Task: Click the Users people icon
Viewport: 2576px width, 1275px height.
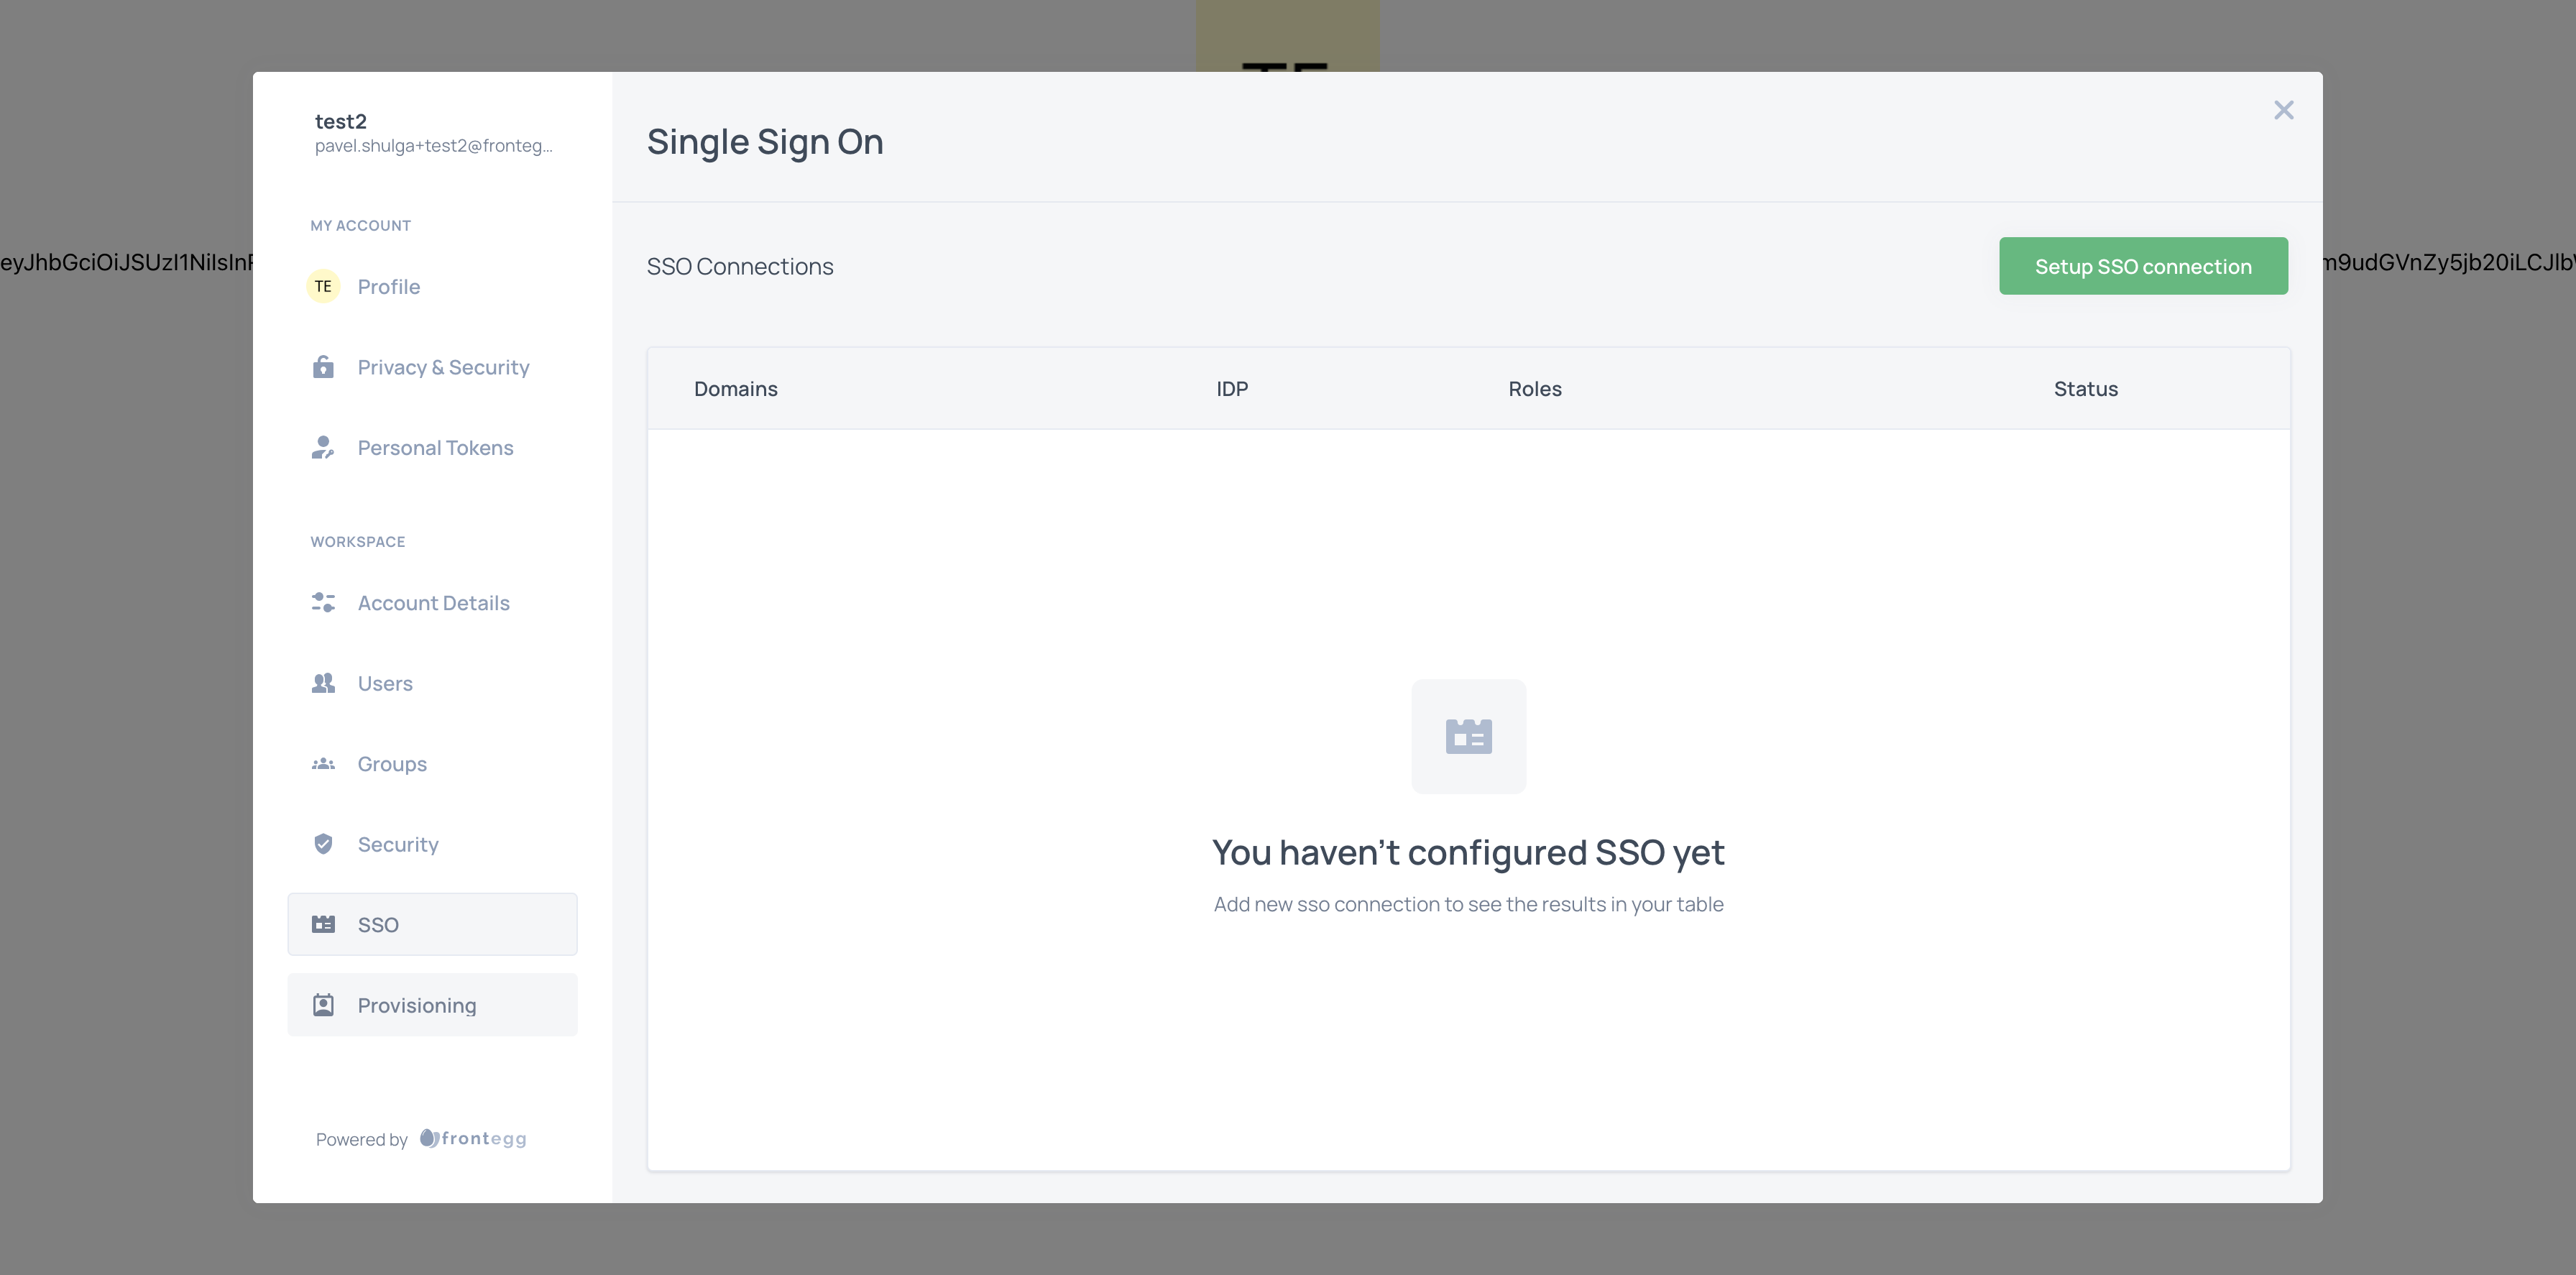Action: coord(323,683)
